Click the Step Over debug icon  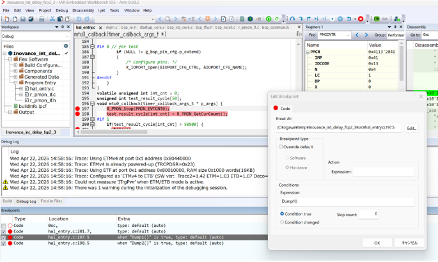tap(292, 19)
